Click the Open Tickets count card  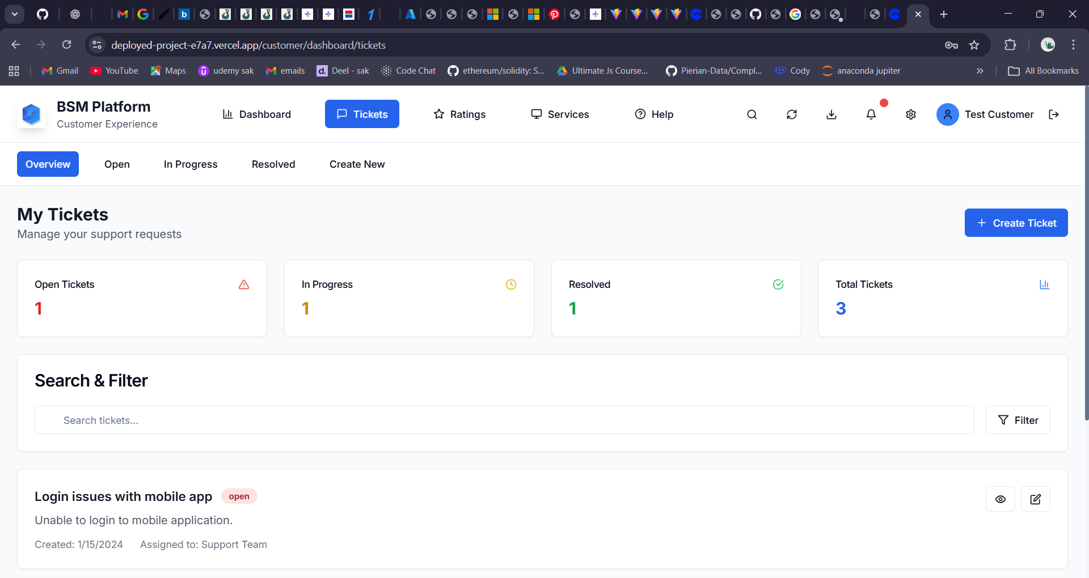click(142, 298)
